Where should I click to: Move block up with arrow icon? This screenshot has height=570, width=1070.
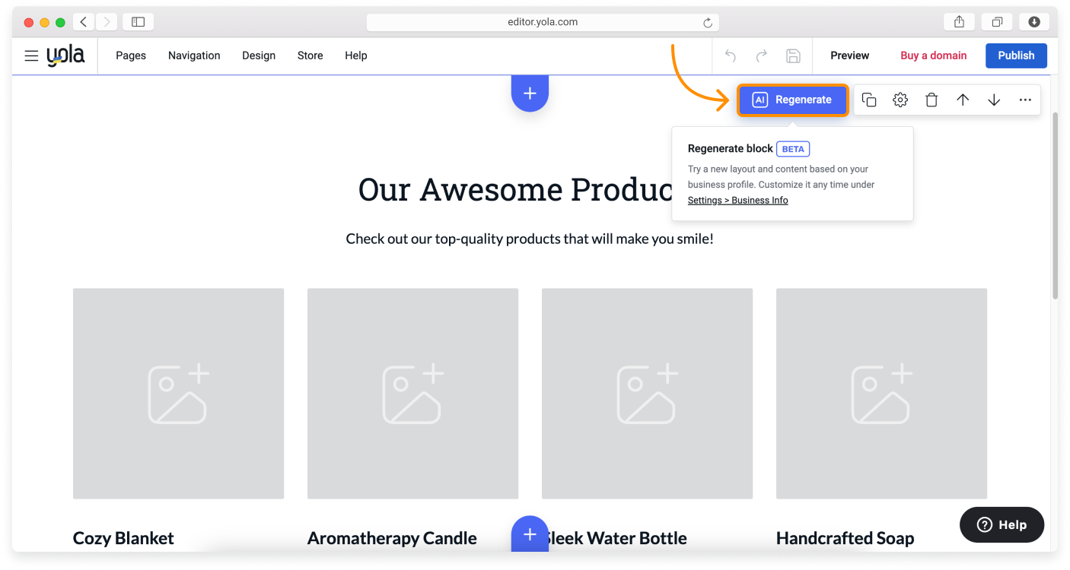click(x=963, y=100)
